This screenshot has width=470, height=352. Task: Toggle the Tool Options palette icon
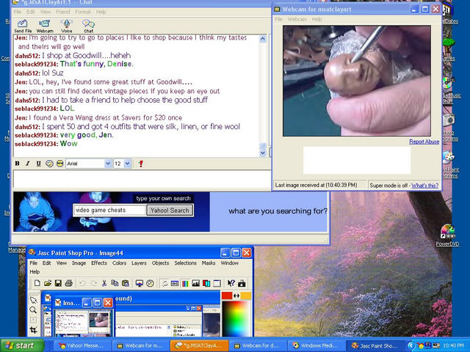[175, 283]
